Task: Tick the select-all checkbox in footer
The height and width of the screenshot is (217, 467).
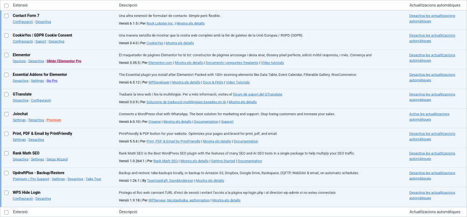Action: pos(6,212)
